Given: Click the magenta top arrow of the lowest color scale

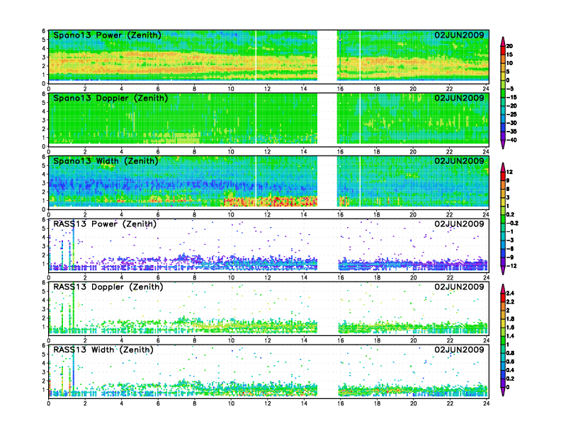Looking at the screenshot, I should [503, 288].
